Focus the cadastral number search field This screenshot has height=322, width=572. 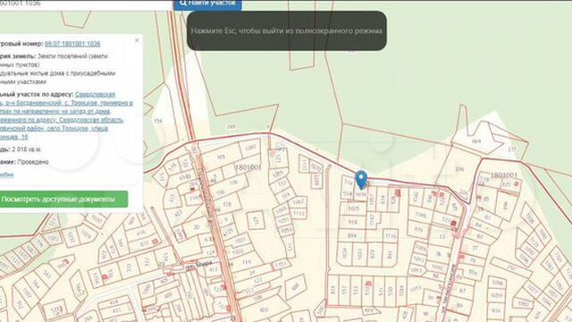point(86,4)
